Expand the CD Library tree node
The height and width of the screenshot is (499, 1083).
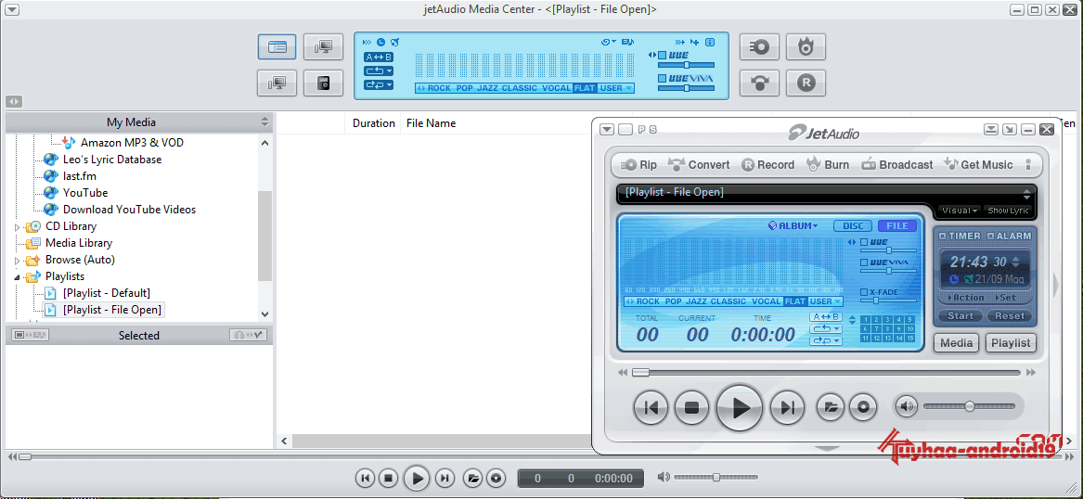18,226
